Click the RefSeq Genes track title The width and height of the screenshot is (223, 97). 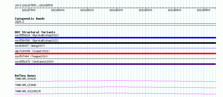(x=26, y=76)
